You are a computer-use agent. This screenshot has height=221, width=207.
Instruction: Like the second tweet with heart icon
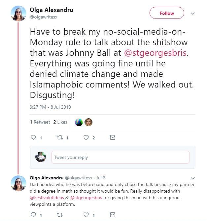(86, 215)
